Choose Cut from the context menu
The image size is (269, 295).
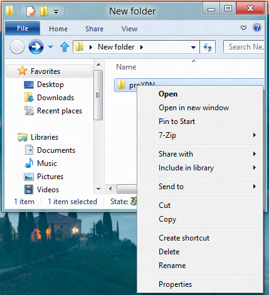click(165, 205)
